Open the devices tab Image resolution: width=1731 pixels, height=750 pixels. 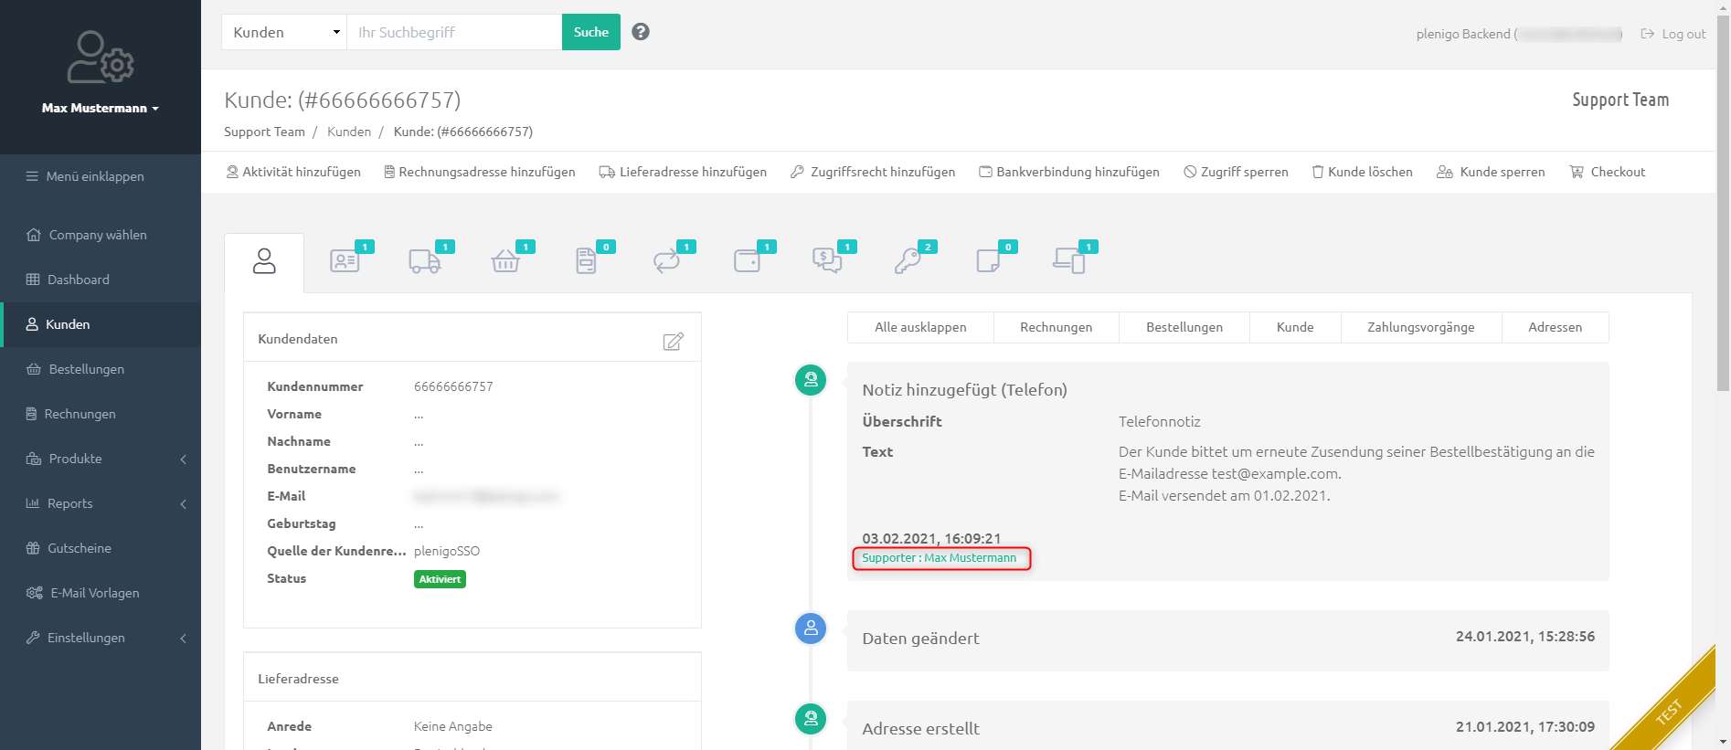(x=1068, y=262)
